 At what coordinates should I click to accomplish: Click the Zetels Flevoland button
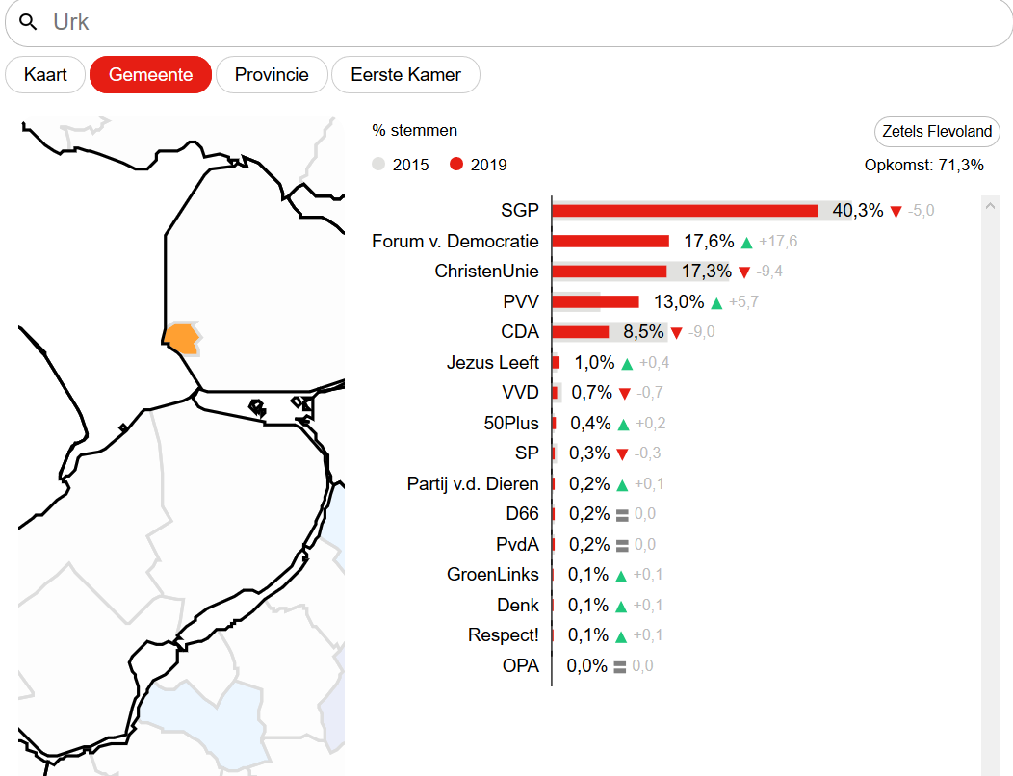[x=937, y=131]
